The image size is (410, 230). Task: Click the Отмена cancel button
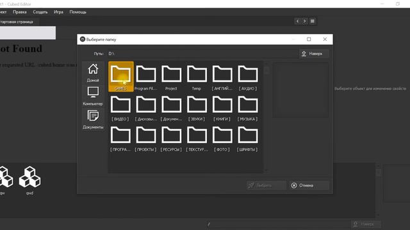[309, 185]
